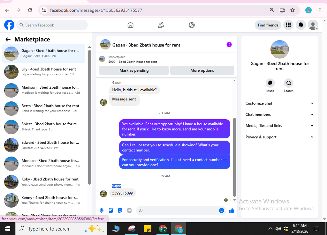Open the volume control in system tray
327x235 pixels.
click(x=278, y=229)
